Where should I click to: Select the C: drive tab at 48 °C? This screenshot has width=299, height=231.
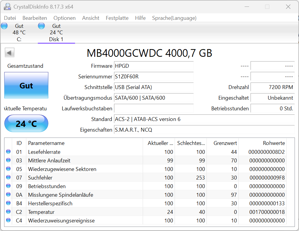pos(19,33)
